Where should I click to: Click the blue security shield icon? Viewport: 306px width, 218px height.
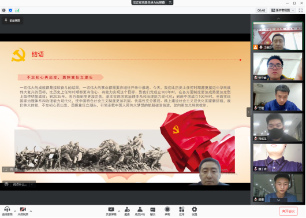click(10, 10)
